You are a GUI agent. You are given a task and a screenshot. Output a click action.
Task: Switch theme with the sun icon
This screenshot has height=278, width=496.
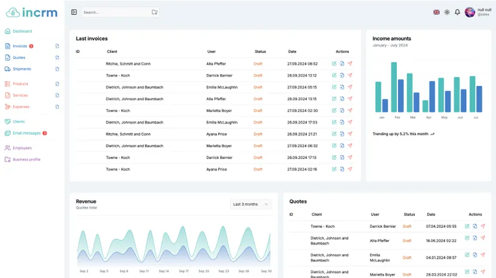tap(447, 12)
